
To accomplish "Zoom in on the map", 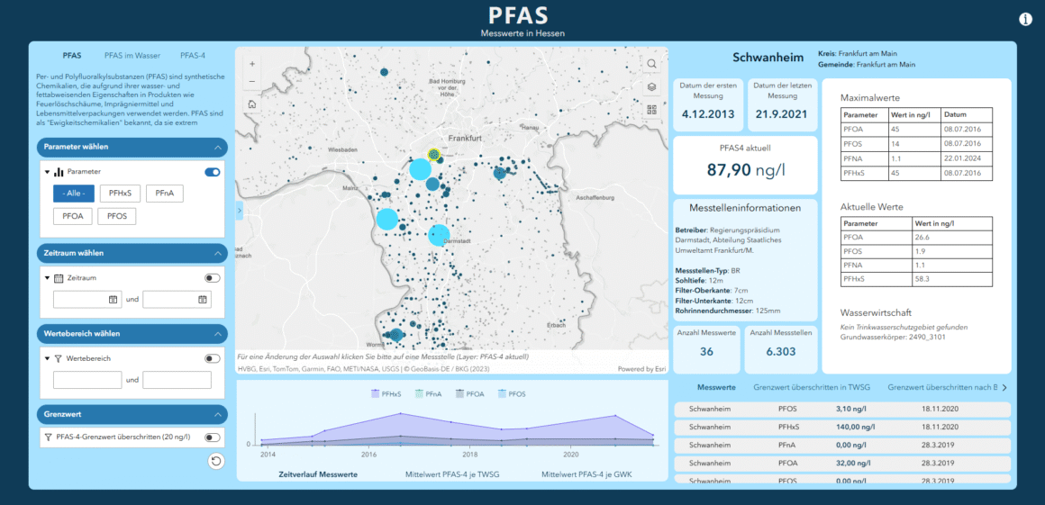I will coord(252,64).
